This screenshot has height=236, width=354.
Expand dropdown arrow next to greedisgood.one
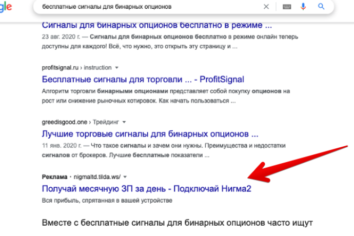click(124, 122)
